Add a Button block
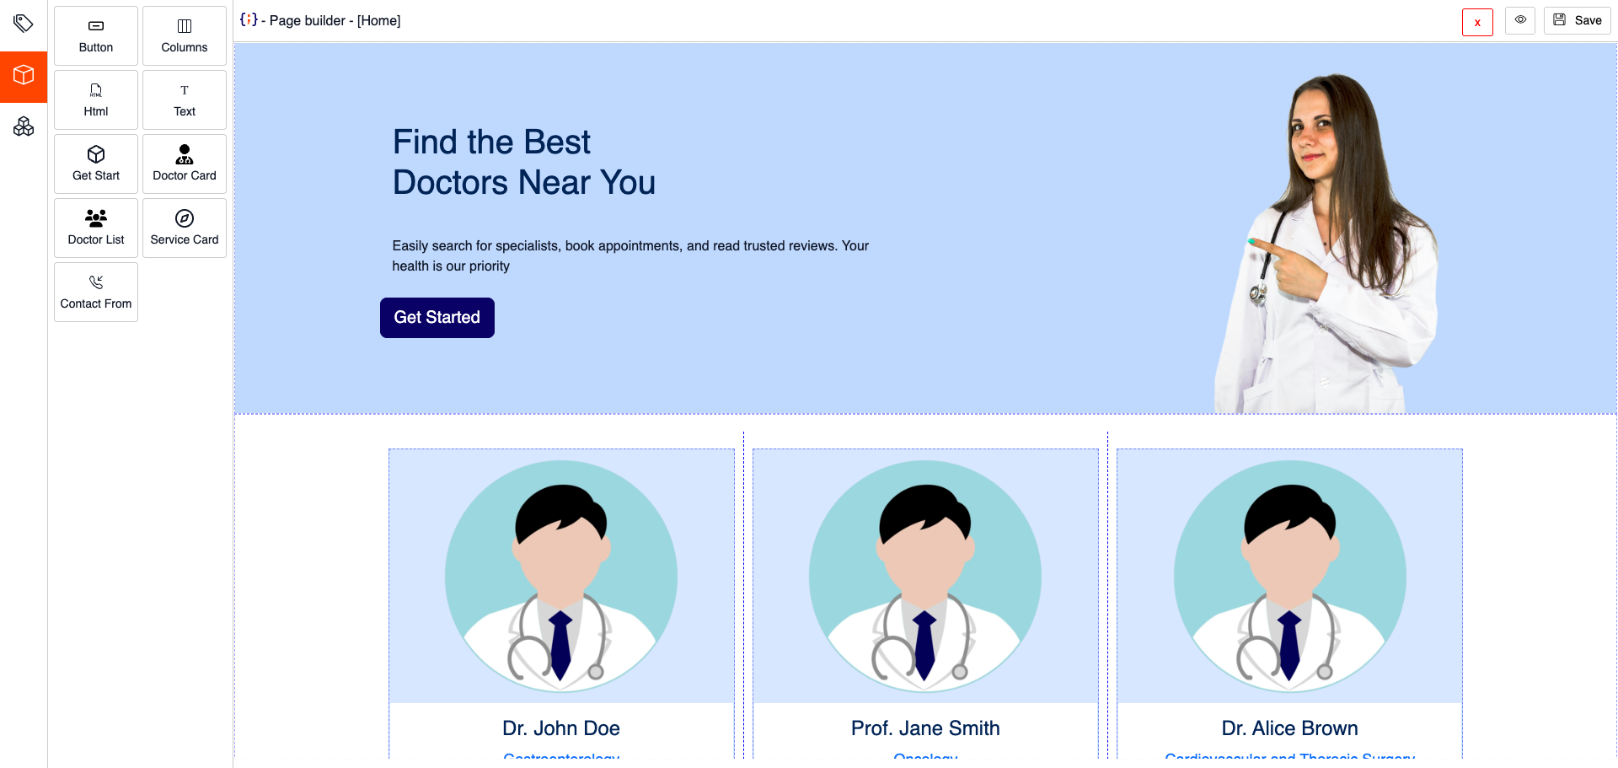 point(96,35)
